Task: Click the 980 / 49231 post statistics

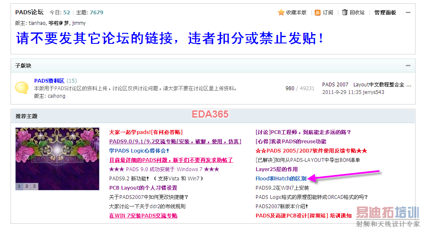Action: tap(300, 89)
